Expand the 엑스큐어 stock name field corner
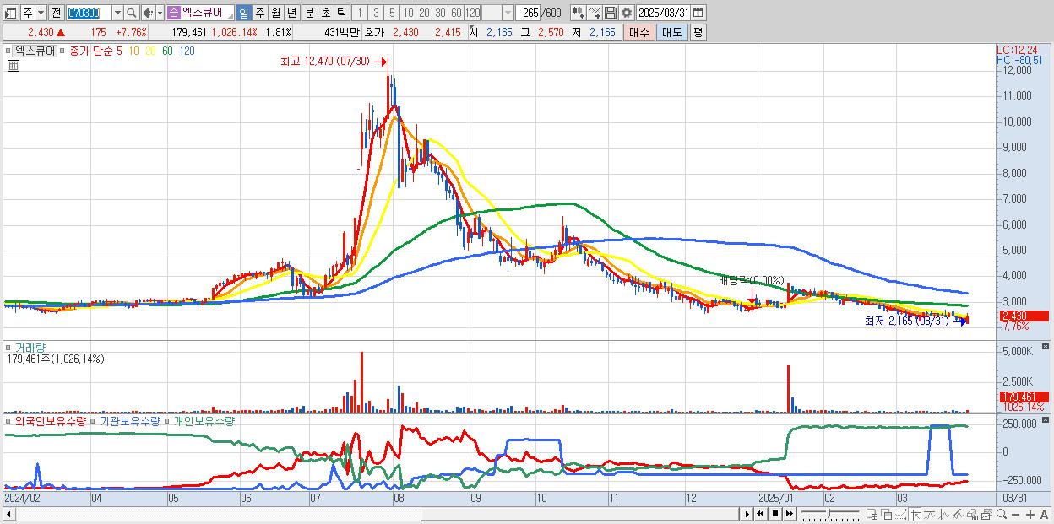The width and height of the screenshot is (1054, 524). click(x=229, y=18)
